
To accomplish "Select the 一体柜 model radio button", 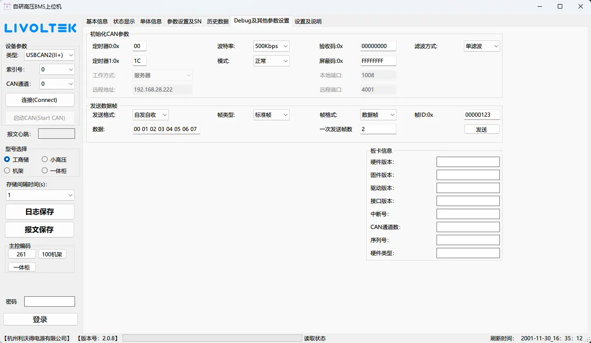I will [x=45, y=171].
